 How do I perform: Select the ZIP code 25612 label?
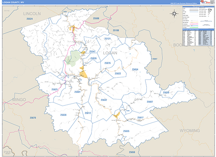pos(88,113)
